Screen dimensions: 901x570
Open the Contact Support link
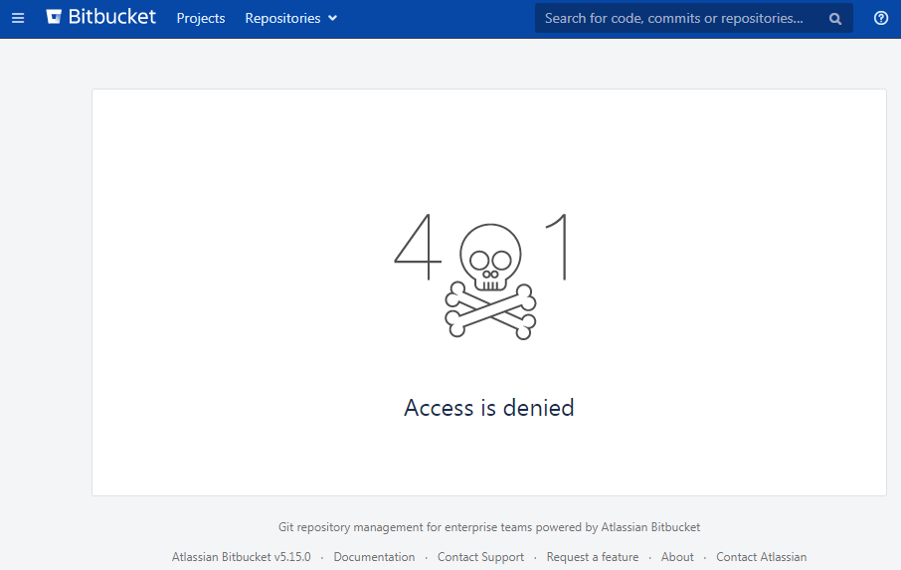pyautogui.click(x=480, y=557)
